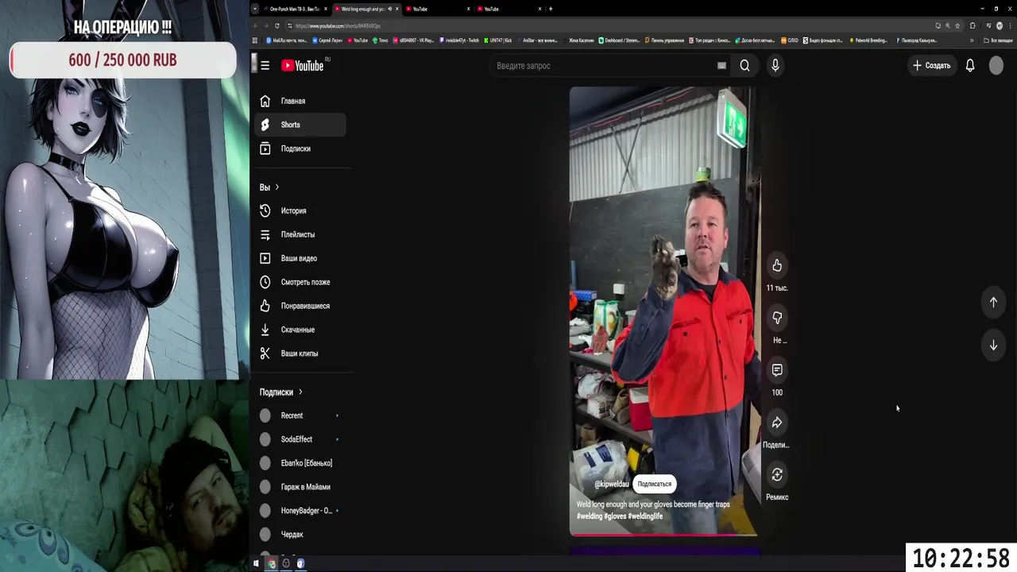This screenshot has width=1017, height=572.
Task: Open the YouTube hamburger guide menu
Action: coord(265,66)
